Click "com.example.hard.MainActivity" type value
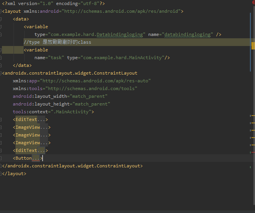Image resolution: width=255 pixels, height=213 pixels. pyautogui.click(x=122, y=58)
